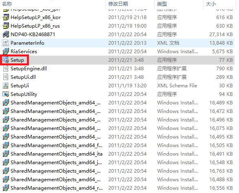Click the date 2011/2/19 21:18
The image size is (239, 193).
(x=127, y=17)
